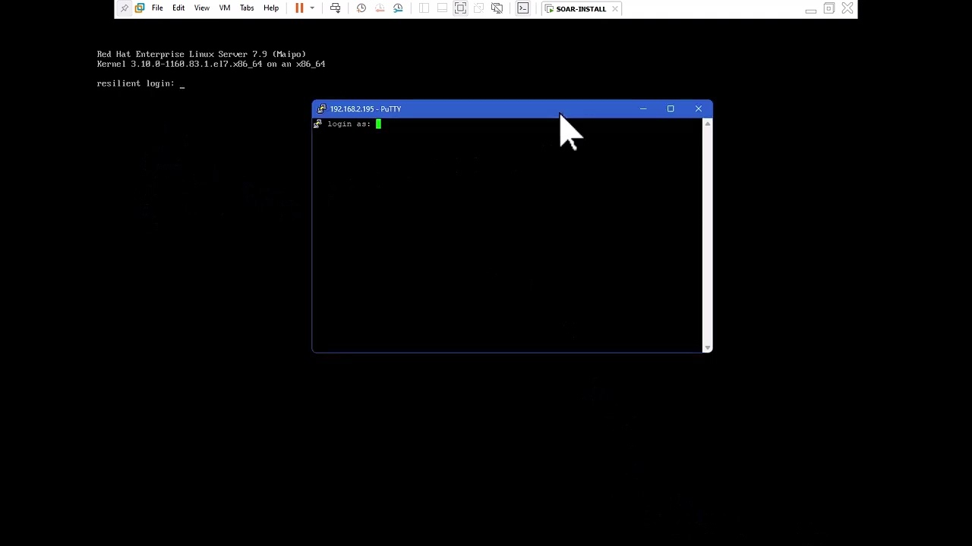Open the File menu
Image resolution: width=972 pixels, height=546 pixels.
[x=157, y=8]
